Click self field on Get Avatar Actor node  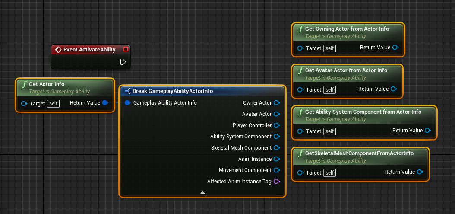coord(329,90)
